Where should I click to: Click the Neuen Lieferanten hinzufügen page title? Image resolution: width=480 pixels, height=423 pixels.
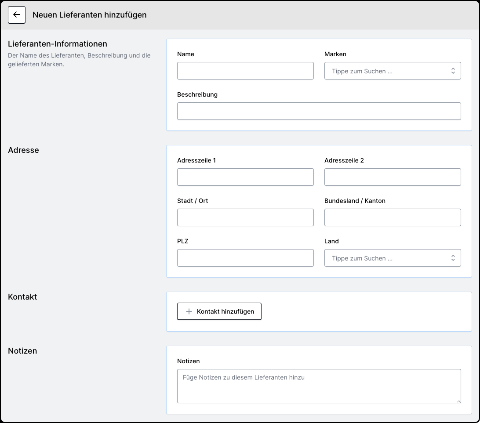click(x=90, y=15)
